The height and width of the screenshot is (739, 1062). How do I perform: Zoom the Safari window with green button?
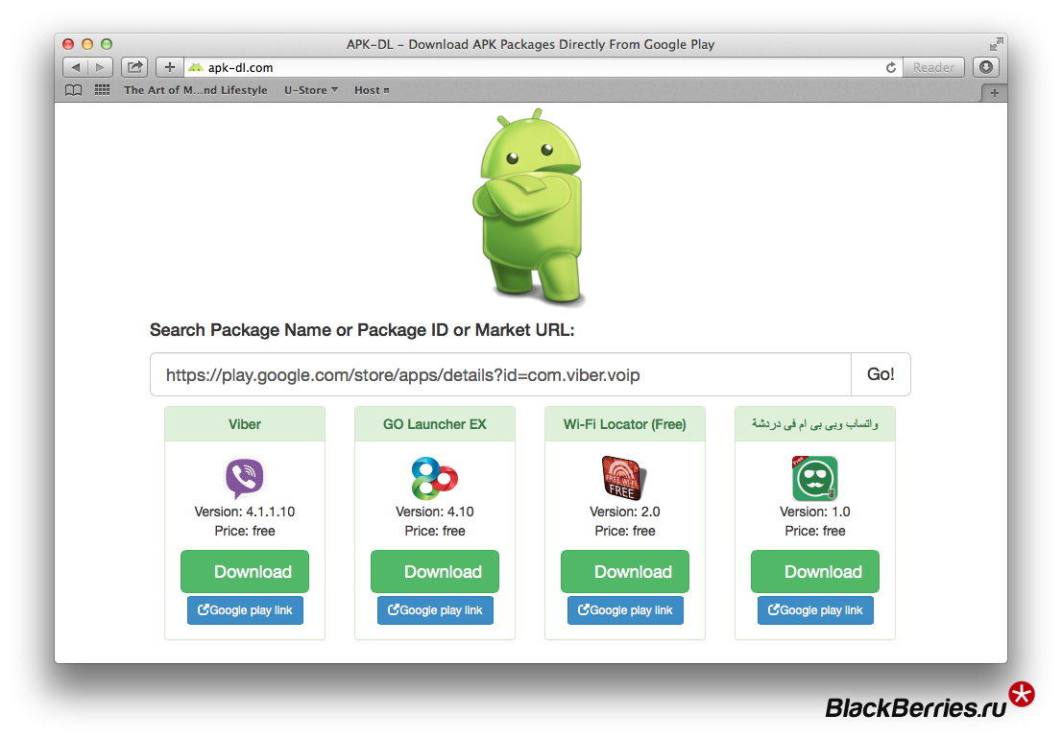107,45
